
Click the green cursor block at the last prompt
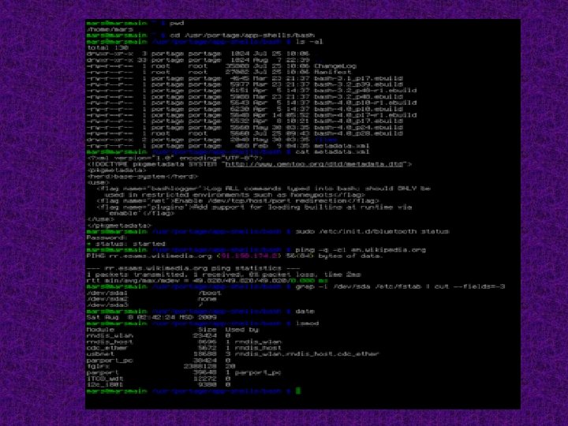tap(298, 391)
